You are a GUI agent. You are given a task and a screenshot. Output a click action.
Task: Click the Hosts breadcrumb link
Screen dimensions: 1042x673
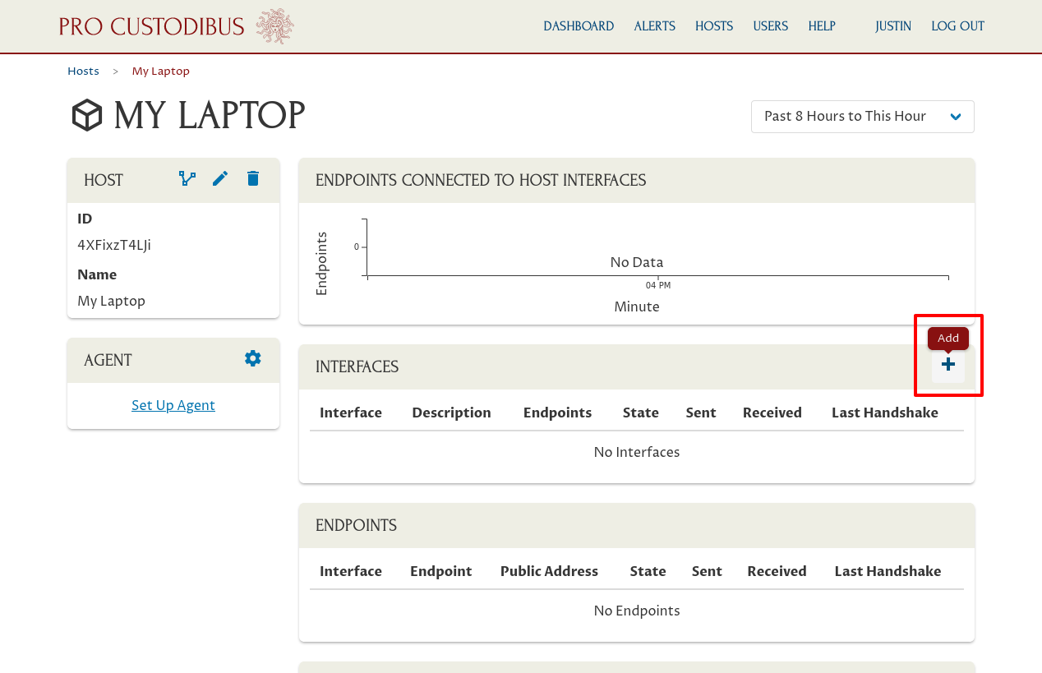coord(83,71)
